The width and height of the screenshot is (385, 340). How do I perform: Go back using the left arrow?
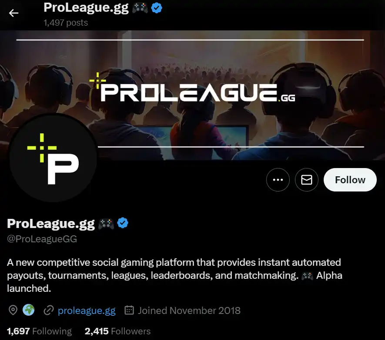14,13
